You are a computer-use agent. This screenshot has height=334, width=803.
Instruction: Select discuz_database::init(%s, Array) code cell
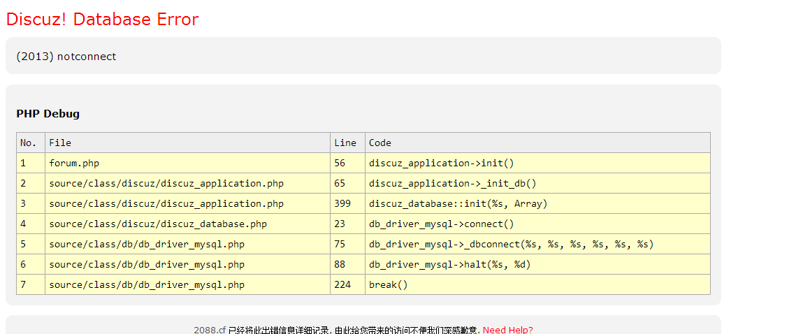[537, 203]
